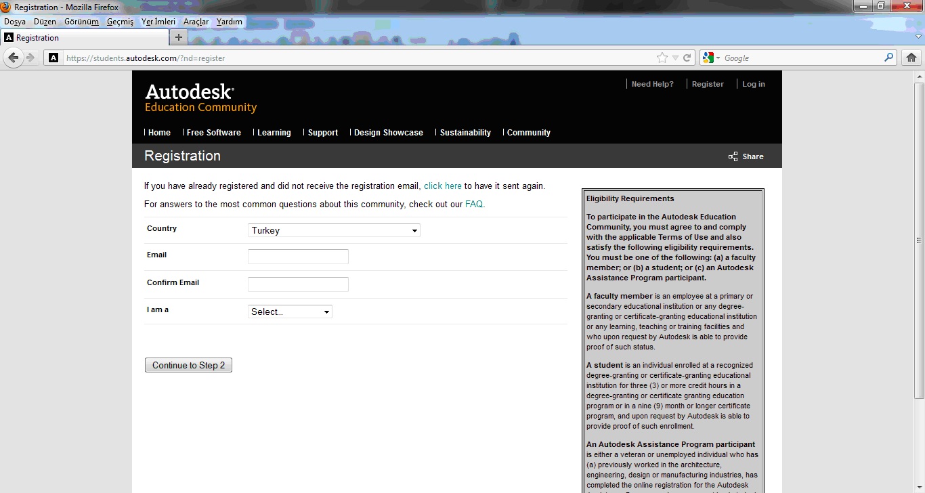
Task: Click the scrollbar up arrow
Action: click(919, 76)
